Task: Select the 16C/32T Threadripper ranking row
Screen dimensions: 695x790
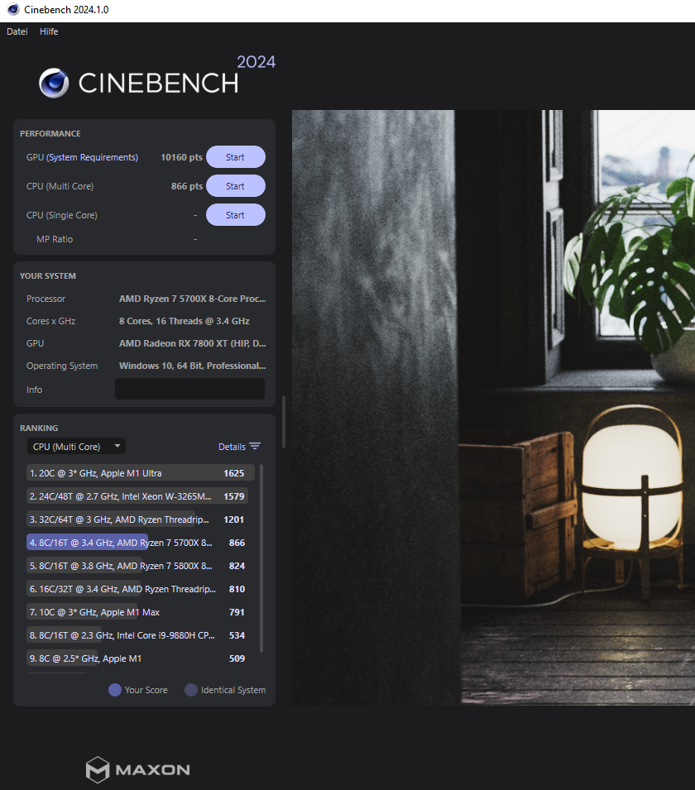Action: (137, 589)
